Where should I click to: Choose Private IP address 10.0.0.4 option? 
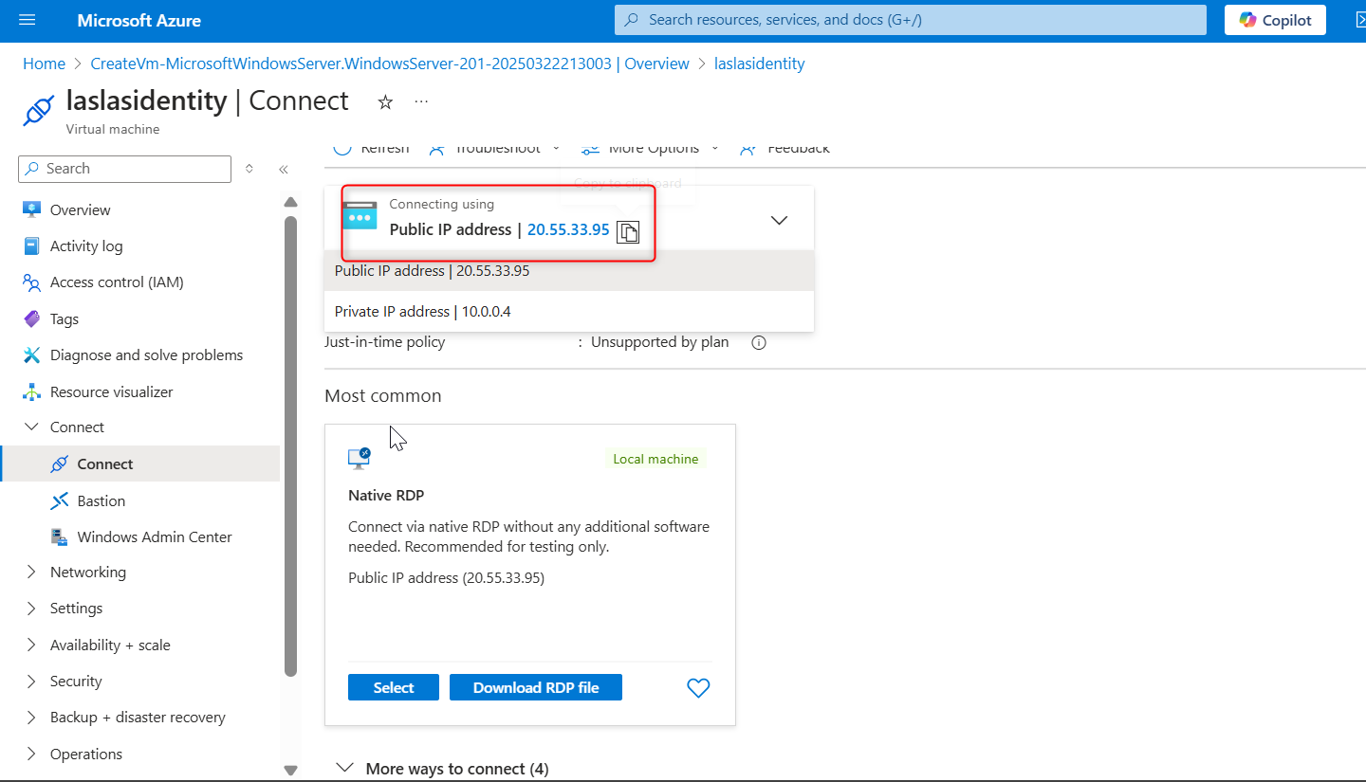pos(569,312)
